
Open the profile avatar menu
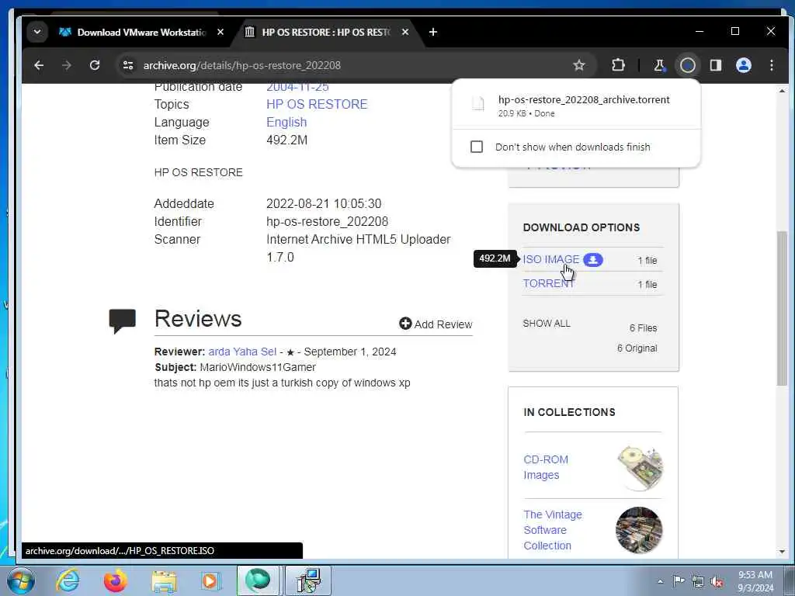[x=743, y=65]
